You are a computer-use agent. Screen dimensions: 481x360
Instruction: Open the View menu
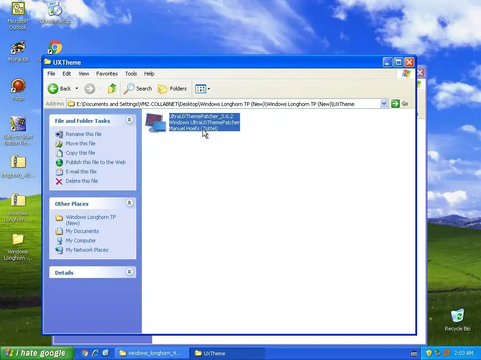[84, 74]
